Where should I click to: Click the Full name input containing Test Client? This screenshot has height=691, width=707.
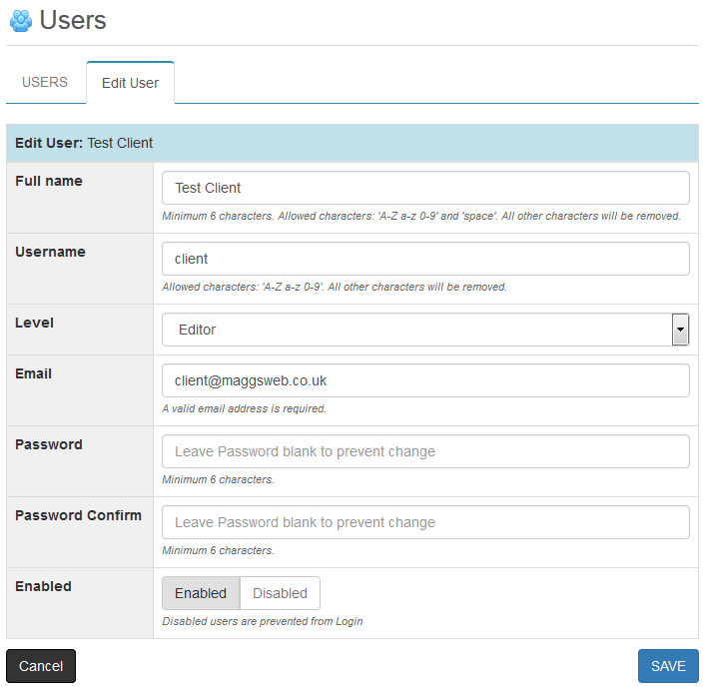point(425,188)
